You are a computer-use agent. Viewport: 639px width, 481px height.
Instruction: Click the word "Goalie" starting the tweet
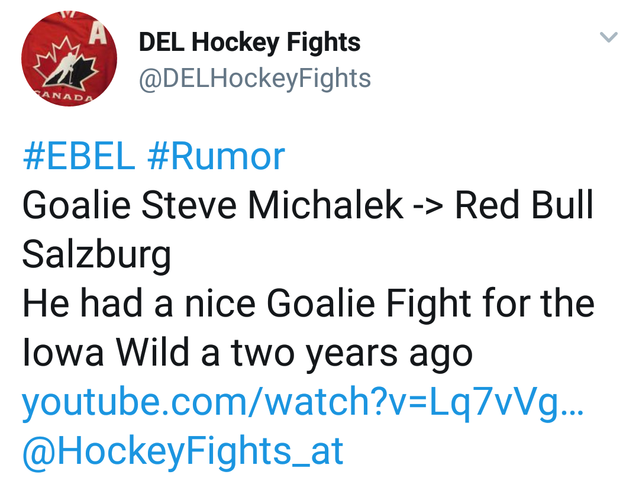[77, 205]
